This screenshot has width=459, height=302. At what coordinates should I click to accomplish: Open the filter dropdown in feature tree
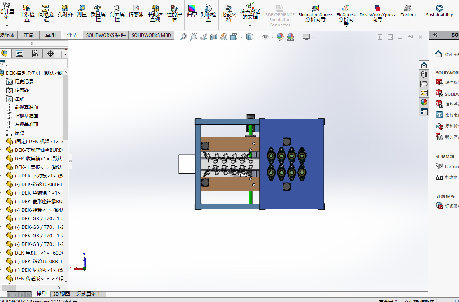click(3, 64)
